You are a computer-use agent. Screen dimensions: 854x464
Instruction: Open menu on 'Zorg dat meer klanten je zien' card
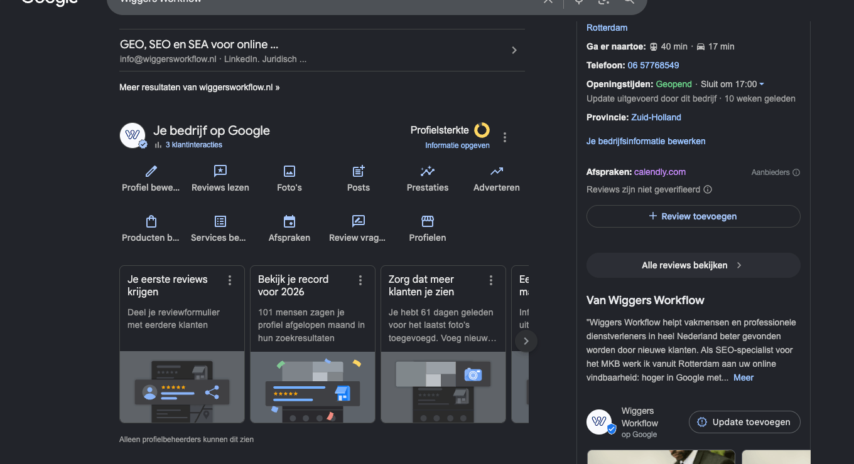pos(491,280)
